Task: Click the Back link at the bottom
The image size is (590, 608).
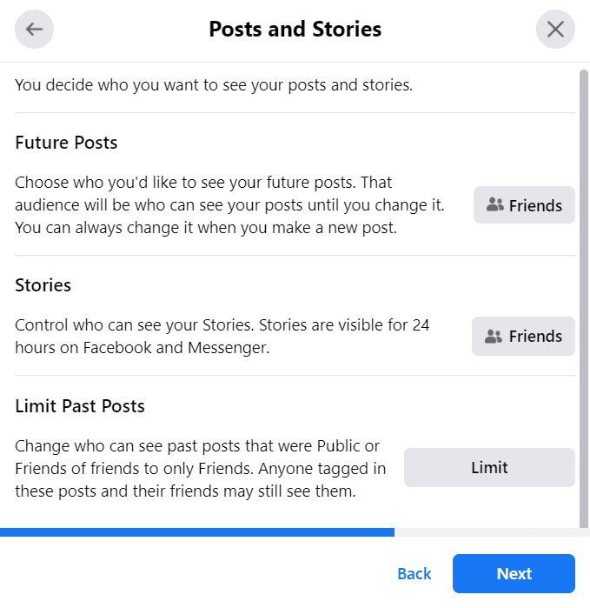Action: 414,573
